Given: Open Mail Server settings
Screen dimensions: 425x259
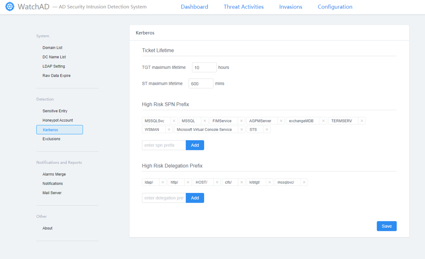Looking at the screenshot, I should tap(52, 193).
